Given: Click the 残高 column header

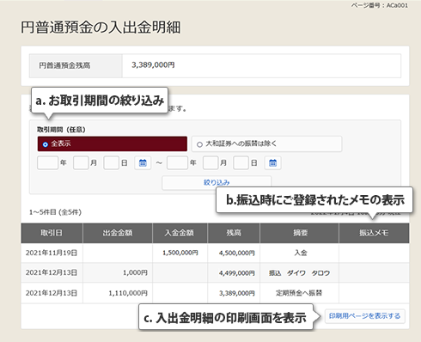Looking at the screenshot, I should tap(234, 233).
